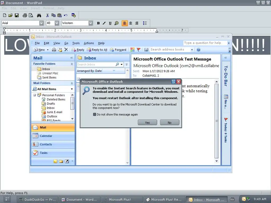Click Undo icon in WordPad toolbar

click(x=66, y=15)
